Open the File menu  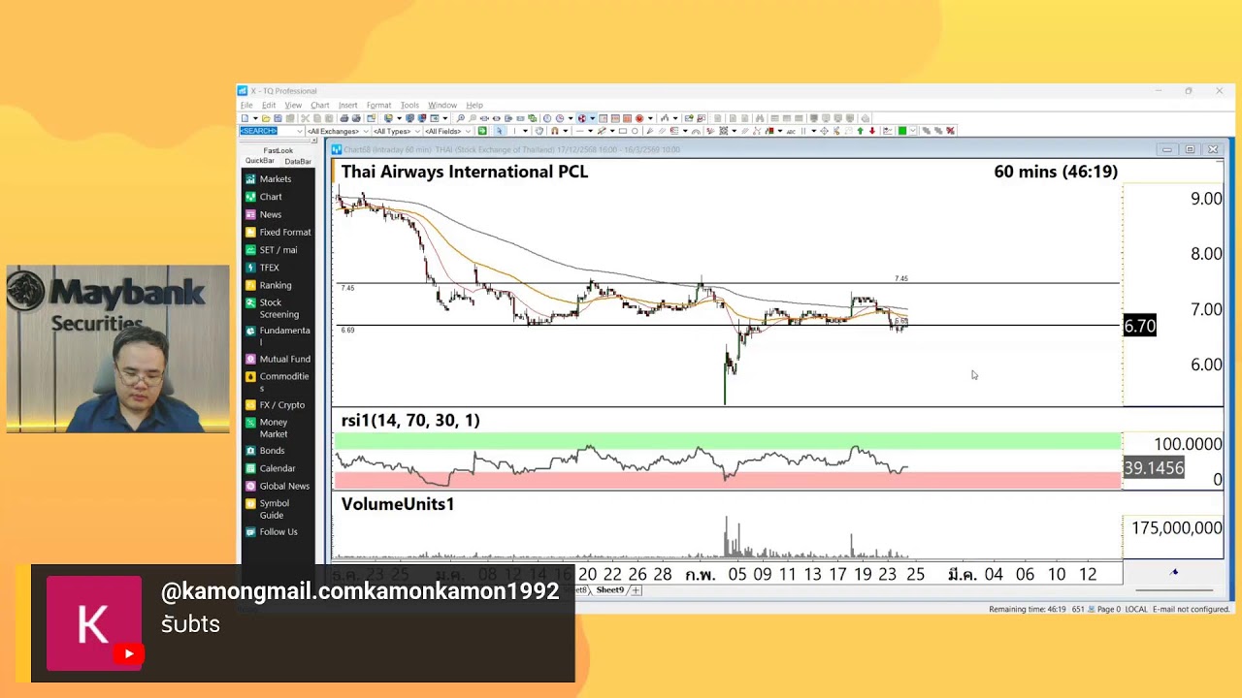(x=246, y=105)
